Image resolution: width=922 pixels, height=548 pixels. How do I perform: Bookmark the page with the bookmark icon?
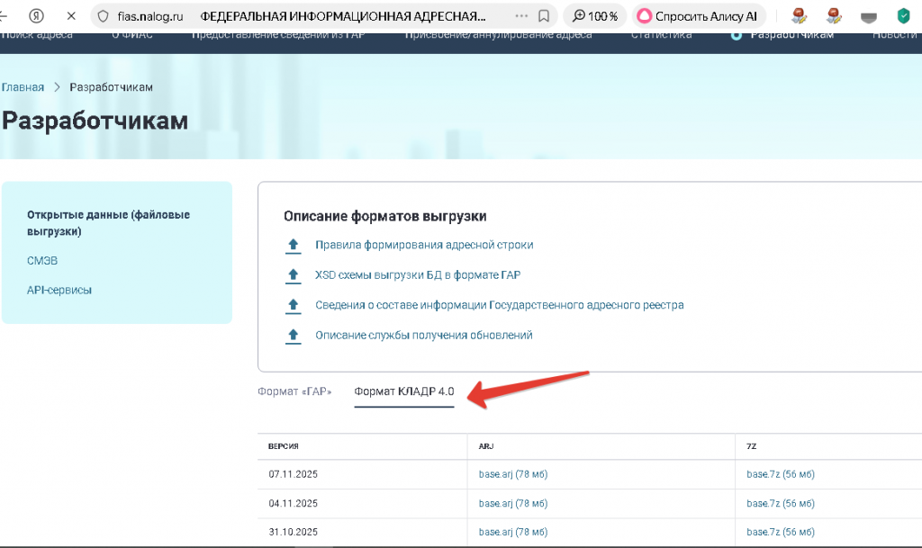point(544,16)
